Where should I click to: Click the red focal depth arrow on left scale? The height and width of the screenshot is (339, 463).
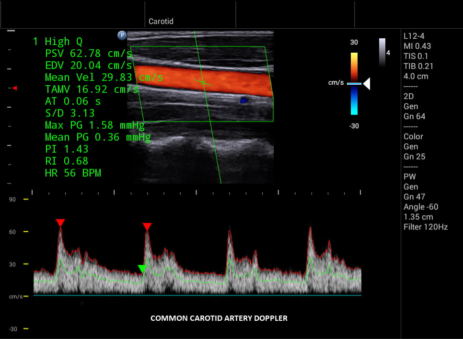pos(15,88)
